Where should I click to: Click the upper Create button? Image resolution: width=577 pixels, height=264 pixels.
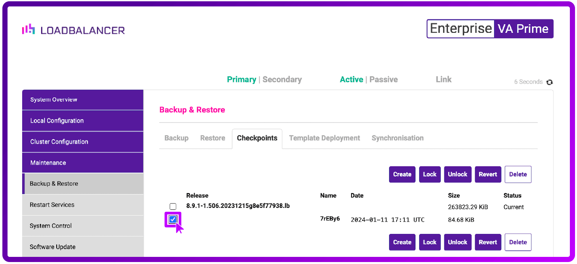402,174
